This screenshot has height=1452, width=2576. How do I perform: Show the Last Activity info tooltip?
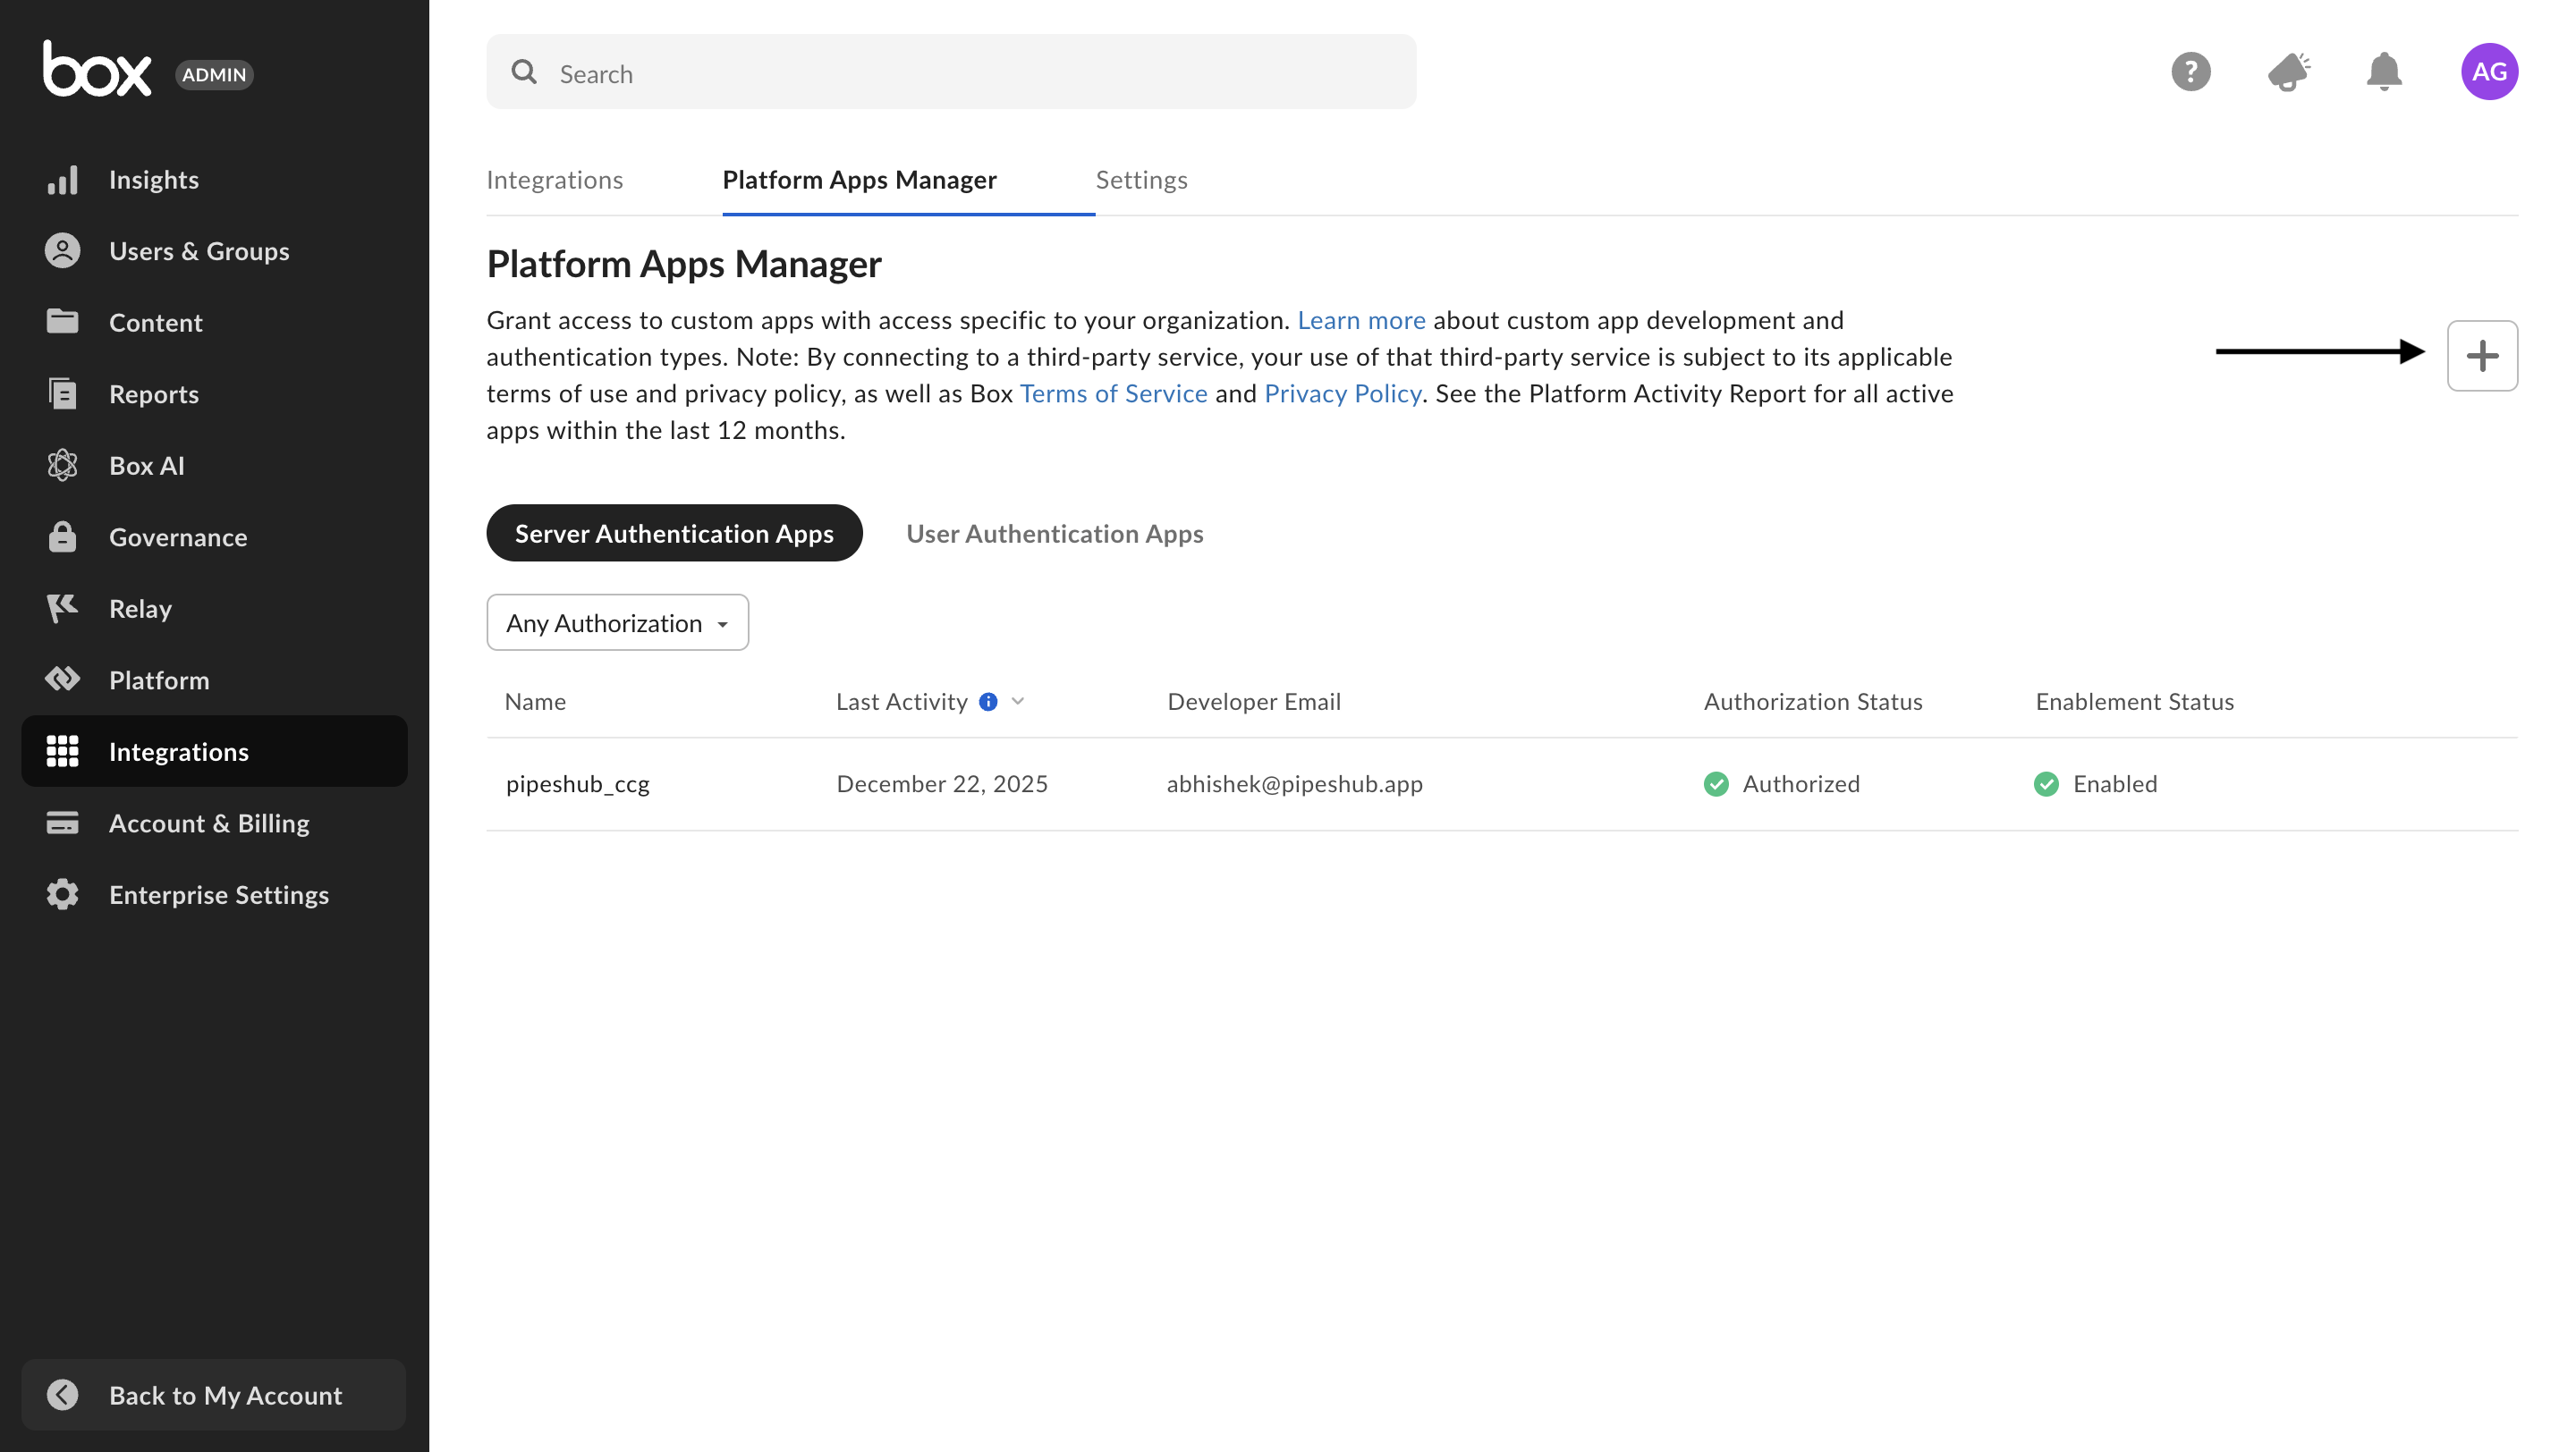point(988,702)
